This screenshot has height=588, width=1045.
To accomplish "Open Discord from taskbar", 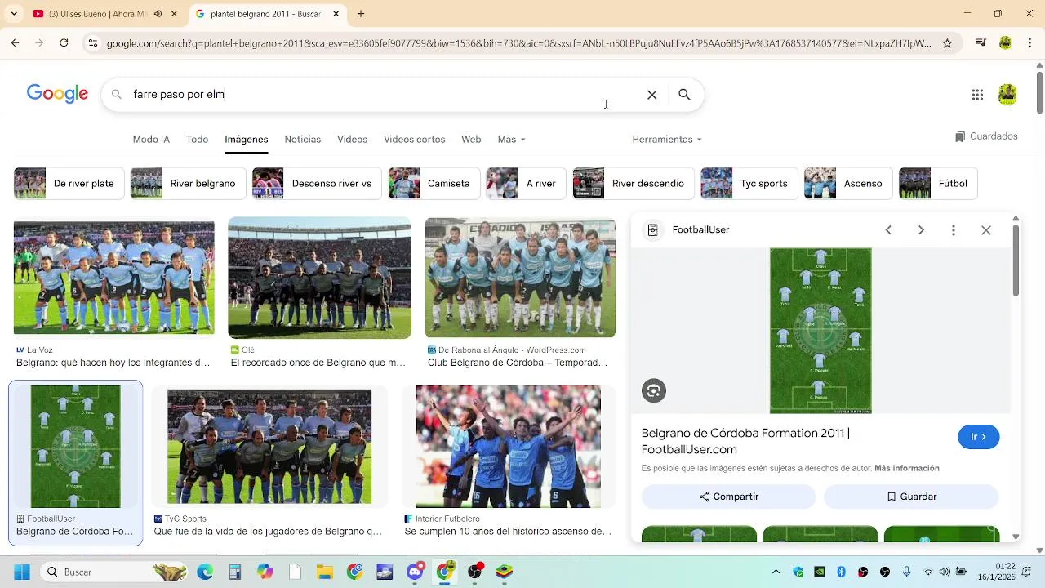I will pos(415,572).
